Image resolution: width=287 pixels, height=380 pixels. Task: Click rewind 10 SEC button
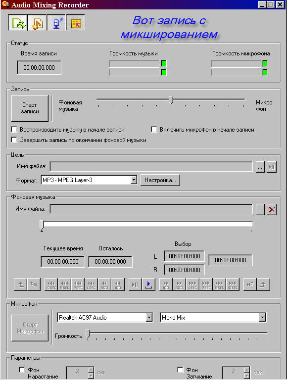coord(51,285)
